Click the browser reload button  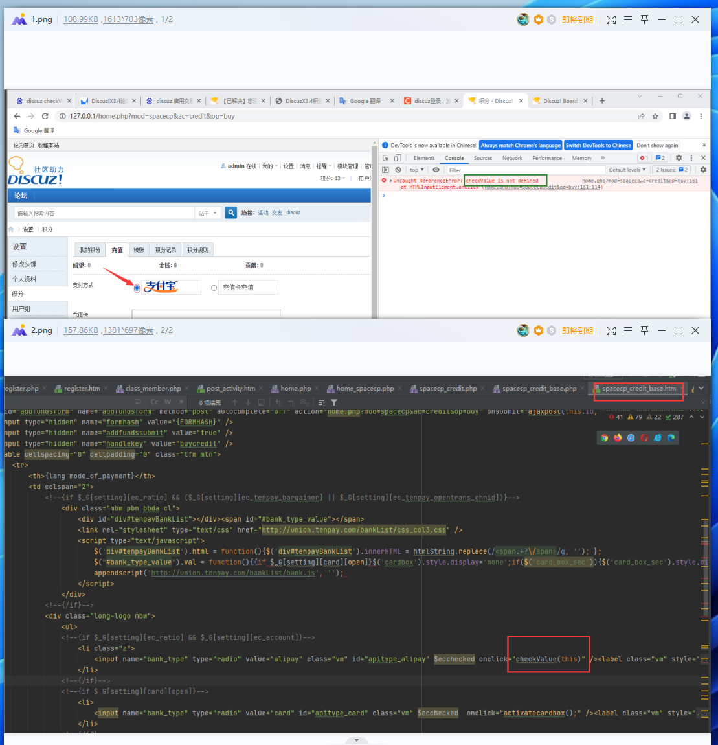point(45,116)
